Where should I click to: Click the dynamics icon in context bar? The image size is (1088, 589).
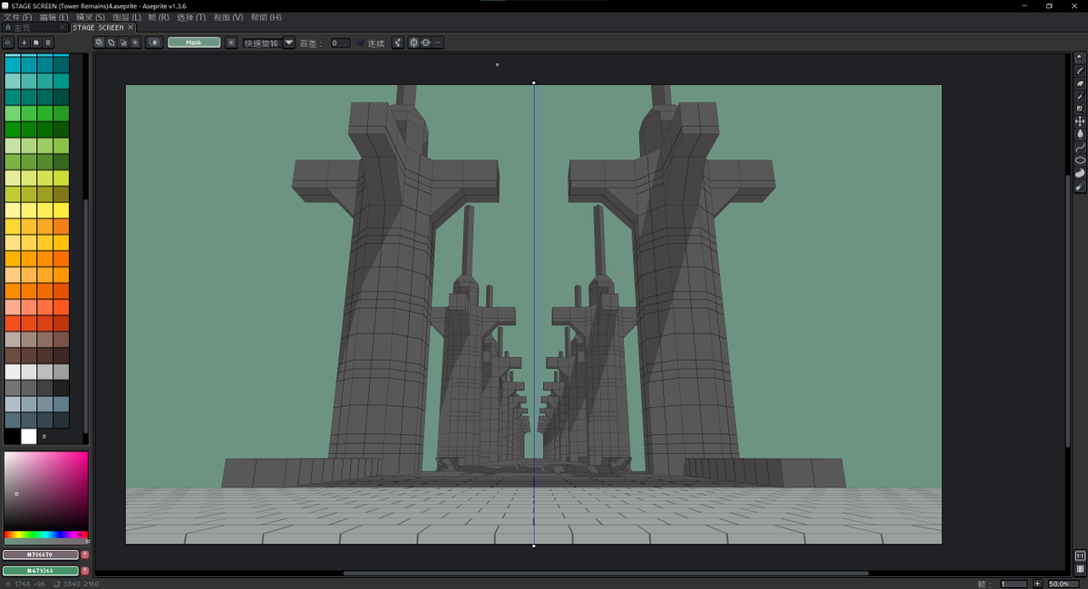(x=397, y=43)
